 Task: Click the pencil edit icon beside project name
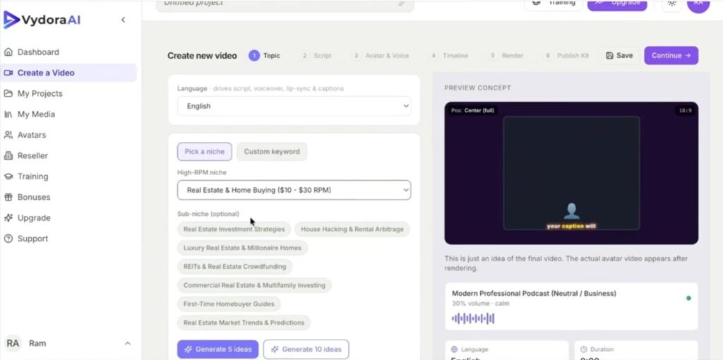(402, 3)
